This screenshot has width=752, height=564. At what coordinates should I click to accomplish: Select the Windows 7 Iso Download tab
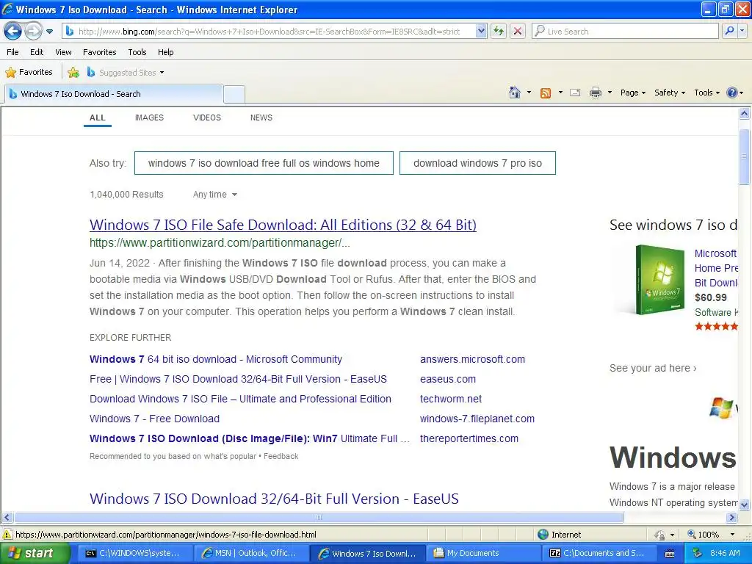click(x=114, y=94)
